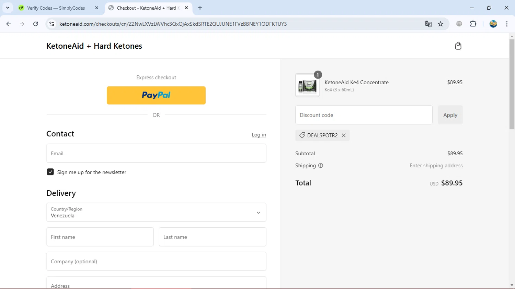515x289 pixels.
Task: Open the Extensions puzzle icon
Action: 473,24
